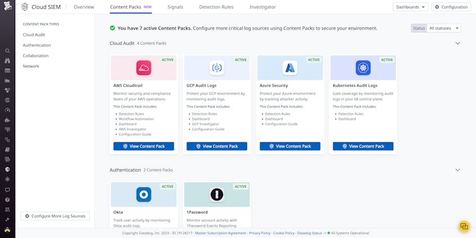
Task: Open the Datadog Status link
Action: pos(309,233)
